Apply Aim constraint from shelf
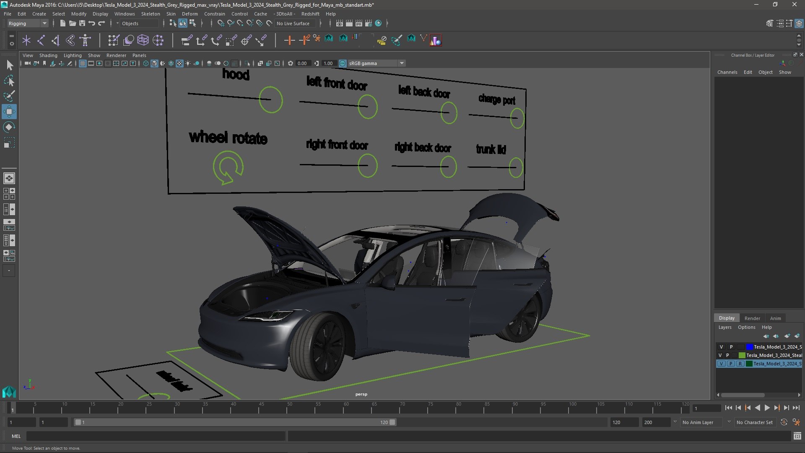The width and height of the screenshot is (805, 453). pyautogui.click(x=247, y=40)
